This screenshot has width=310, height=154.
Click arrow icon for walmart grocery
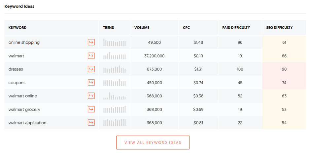91,109
